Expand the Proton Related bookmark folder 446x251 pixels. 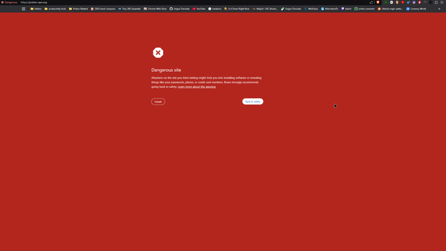point(78,9)
